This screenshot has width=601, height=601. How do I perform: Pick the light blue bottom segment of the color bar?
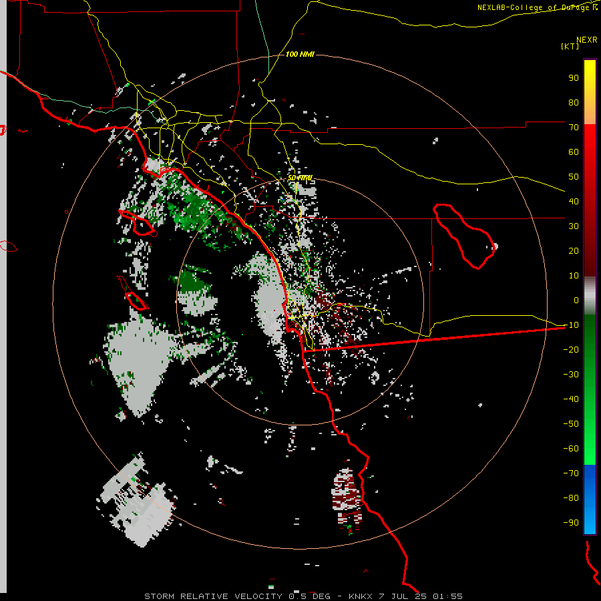[590, 520]
